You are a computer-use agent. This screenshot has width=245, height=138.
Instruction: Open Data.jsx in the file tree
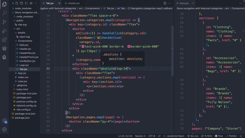pos(24,45)
